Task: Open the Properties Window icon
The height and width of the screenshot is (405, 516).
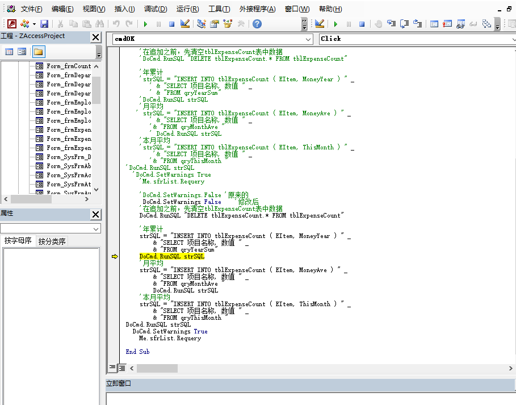Action: 215,24
